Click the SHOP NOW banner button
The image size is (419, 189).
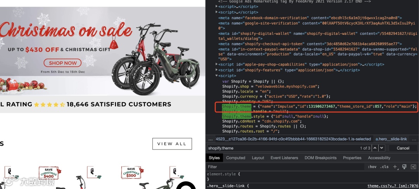tap(62, 63)
